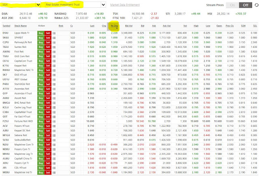The height and width of the screenshot is (177, 259).
Task: Open the list menu icon for StarhillGbl Reit
Action: click(54, 84)
